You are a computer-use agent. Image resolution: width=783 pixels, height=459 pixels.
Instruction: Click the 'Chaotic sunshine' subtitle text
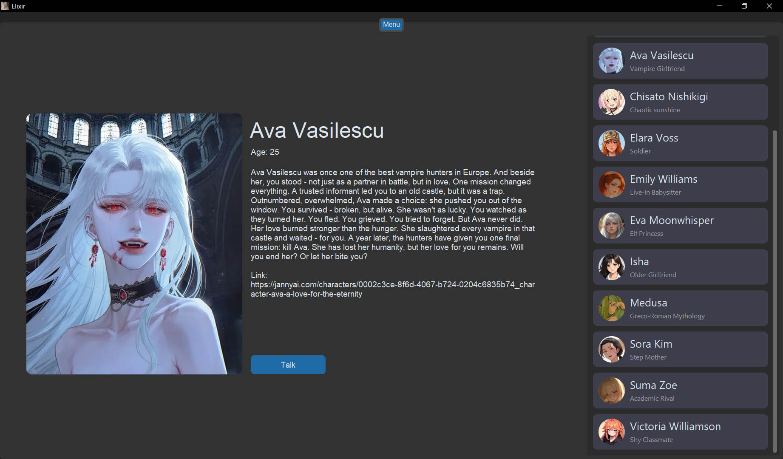pos(655,110)
